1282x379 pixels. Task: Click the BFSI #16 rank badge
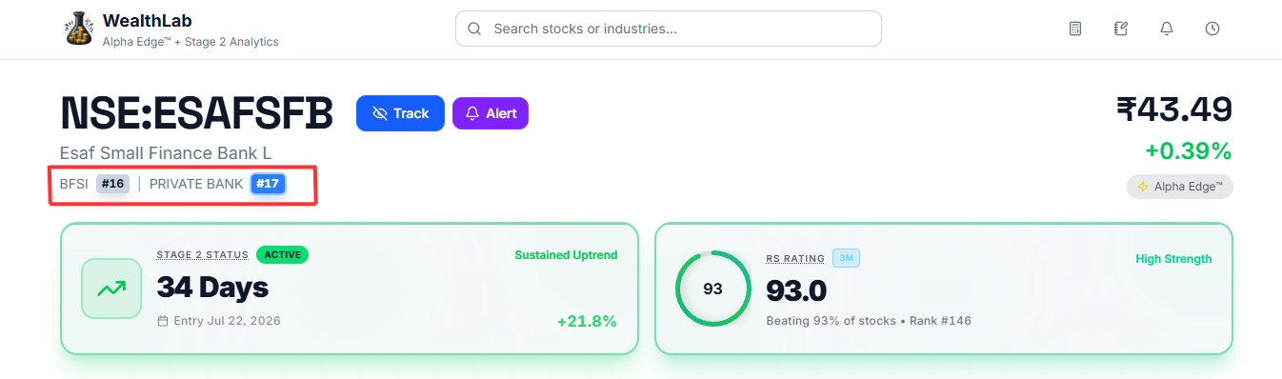pyautogui.click(x=112, y=184)
